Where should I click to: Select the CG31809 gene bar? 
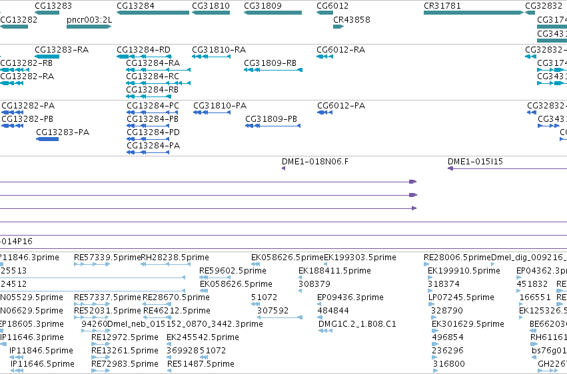tap(273, 13)
